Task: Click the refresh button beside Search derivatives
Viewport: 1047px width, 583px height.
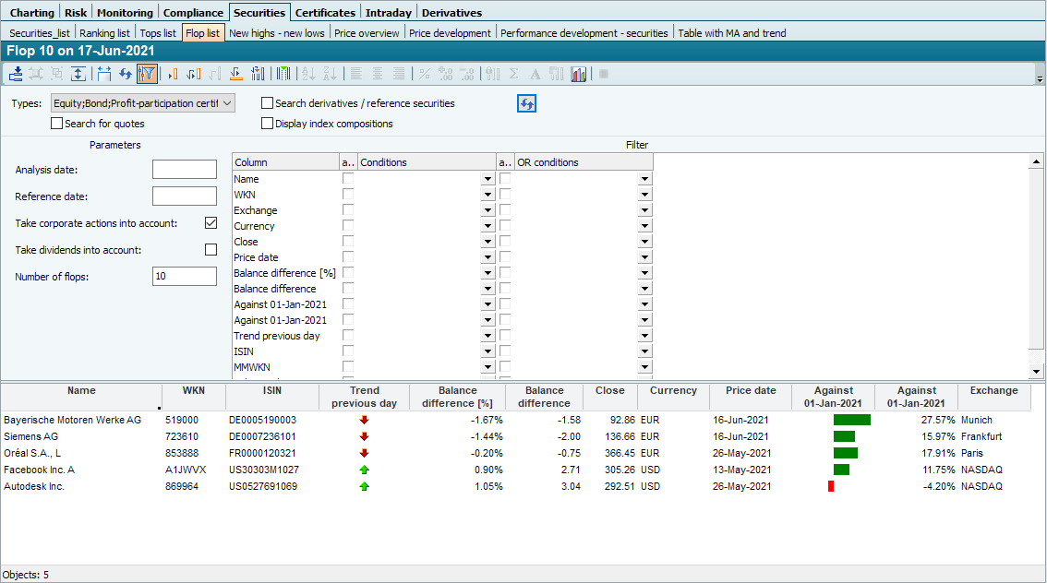Action: pyautogui.click(x=526, y=103)
